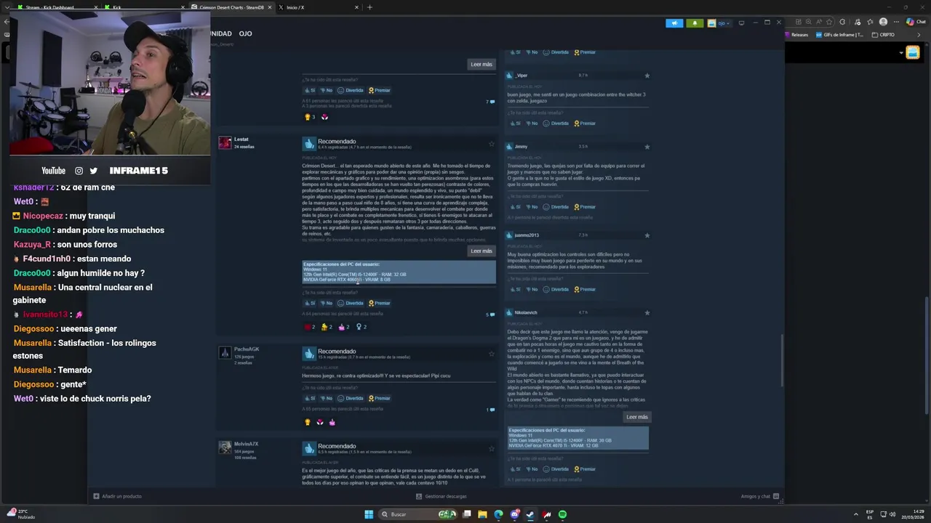This screenshot has height=523, width=931.
Task: Open the CRIPTO bookmarks folder
Action: click(883, 34)
